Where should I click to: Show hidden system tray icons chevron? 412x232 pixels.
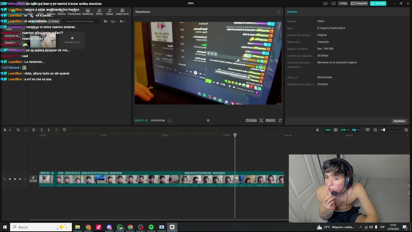tap(360, 227)
